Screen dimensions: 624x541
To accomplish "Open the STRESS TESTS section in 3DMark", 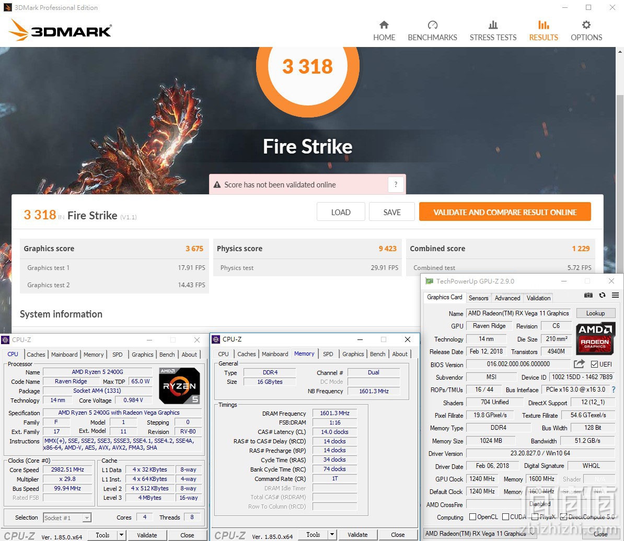I will 493,31.
